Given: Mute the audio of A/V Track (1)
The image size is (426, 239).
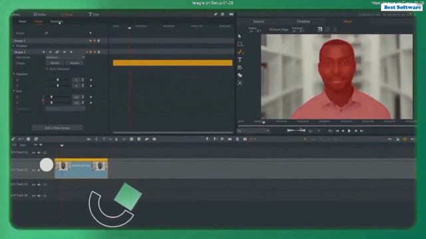Looking at the screenshot, I should pos(39,153).
